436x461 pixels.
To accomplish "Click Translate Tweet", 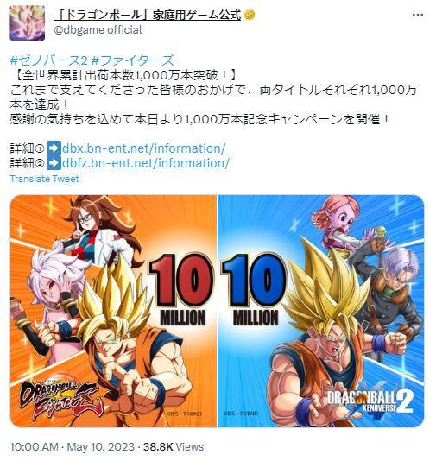I will (44, 179).
